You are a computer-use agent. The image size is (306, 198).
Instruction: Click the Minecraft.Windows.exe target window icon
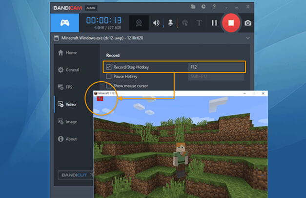pos(56,38)
